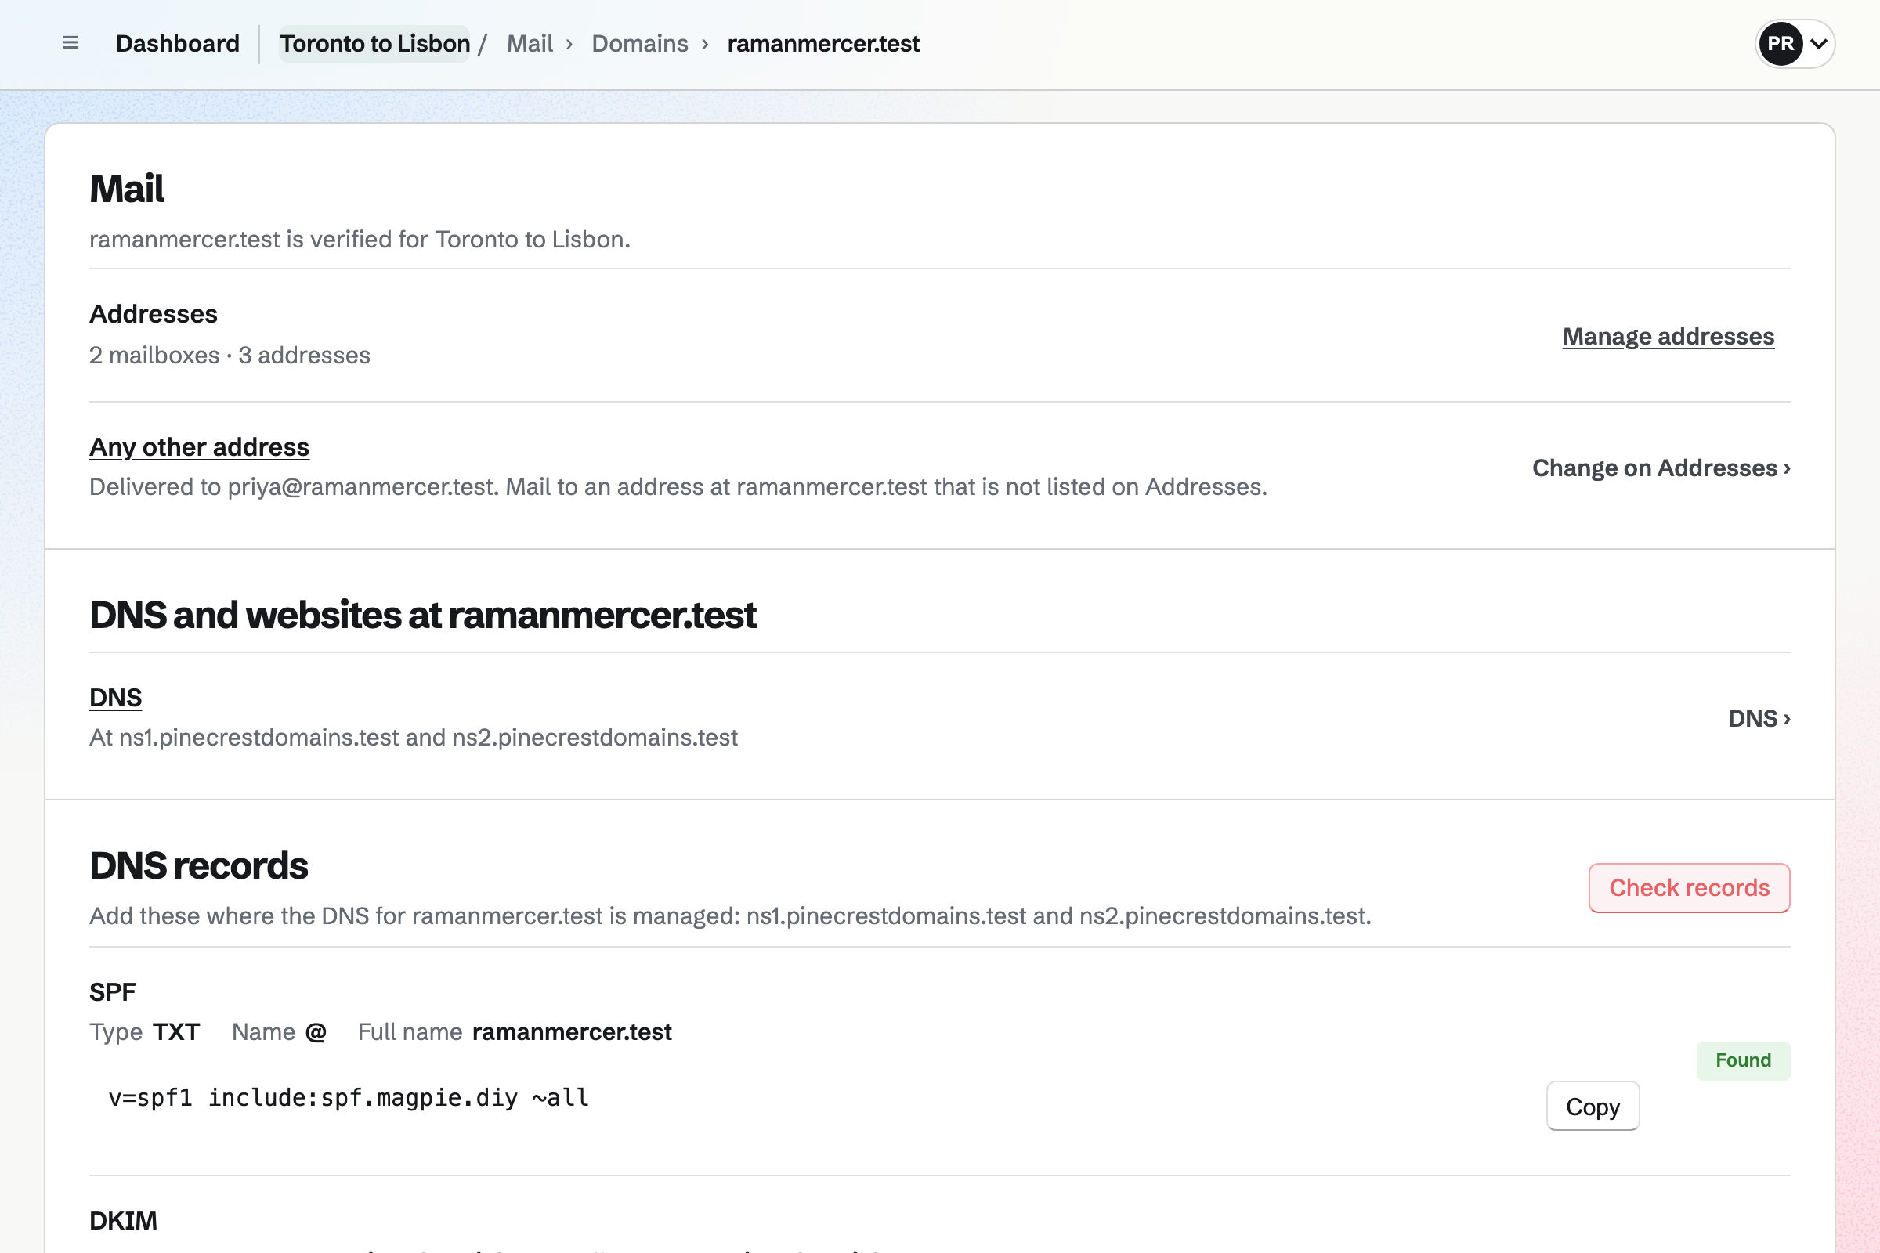Click the DNS chevron link at right
This screenshot has width=1880, height=1253.
pos(1759,718)
